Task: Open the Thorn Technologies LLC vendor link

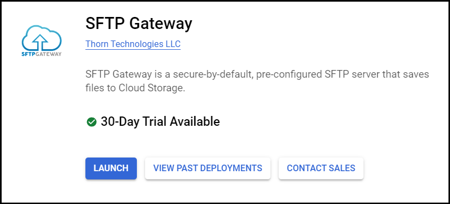Action: [x=133, y=44]
